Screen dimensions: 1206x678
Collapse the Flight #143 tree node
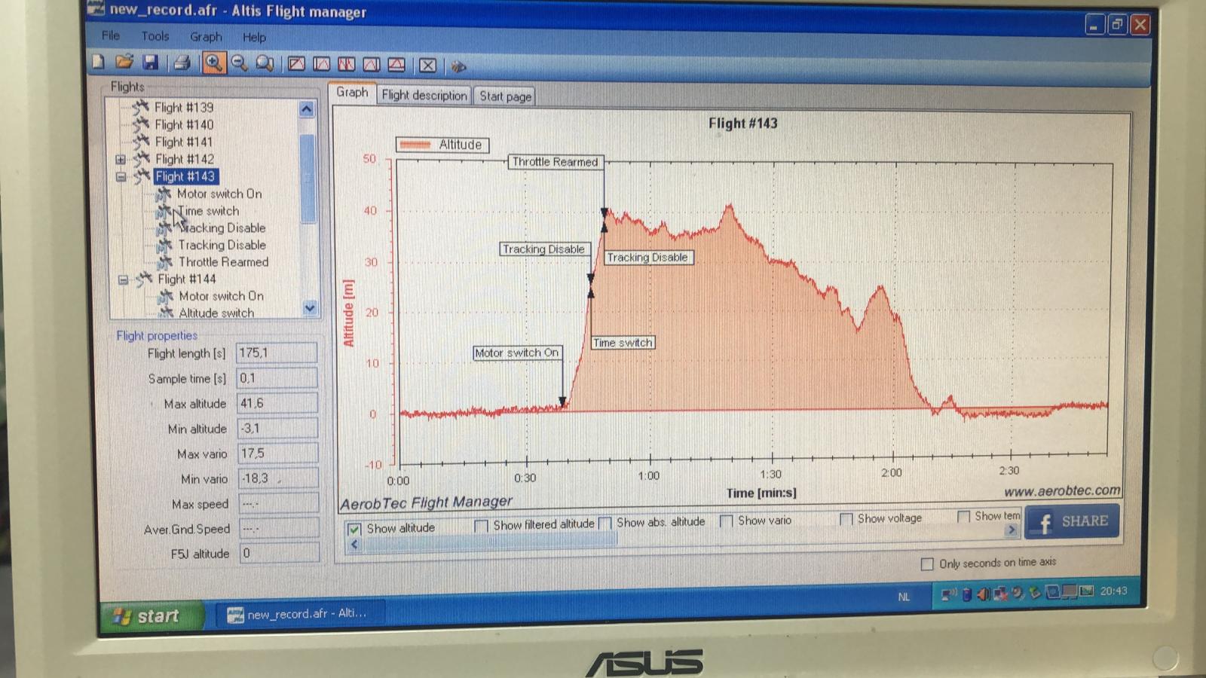(121, 177)
